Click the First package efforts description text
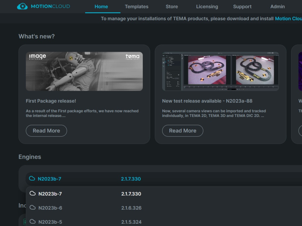This screenshot has height=226, width=302. [x=82, y=113]
